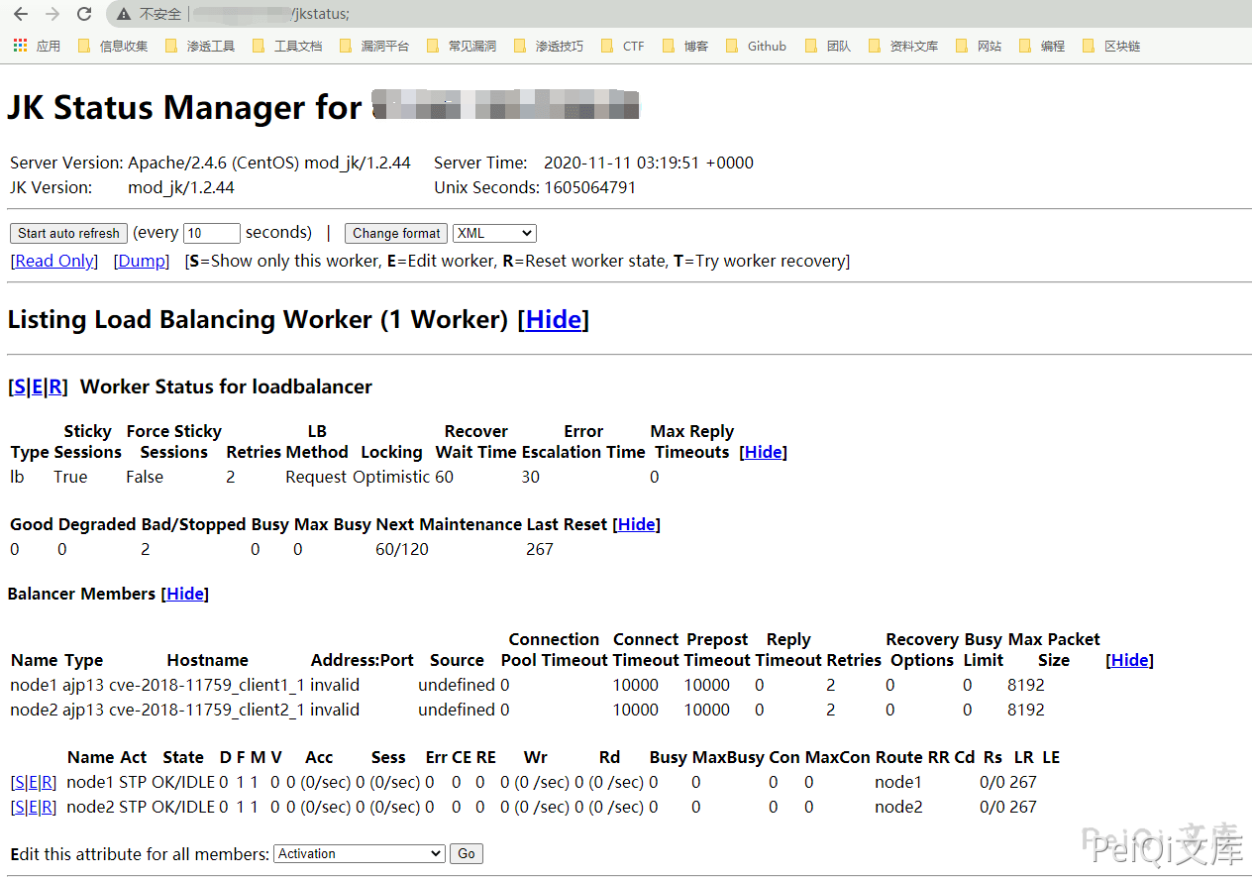Screen dimensions: 1252x878
Task: Open the Read Only link
Action: 54,262
